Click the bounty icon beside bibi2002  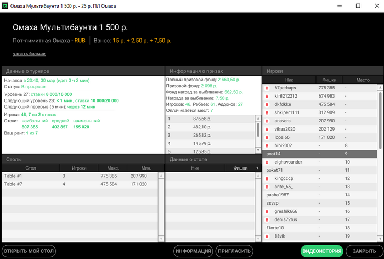point(267,145)
